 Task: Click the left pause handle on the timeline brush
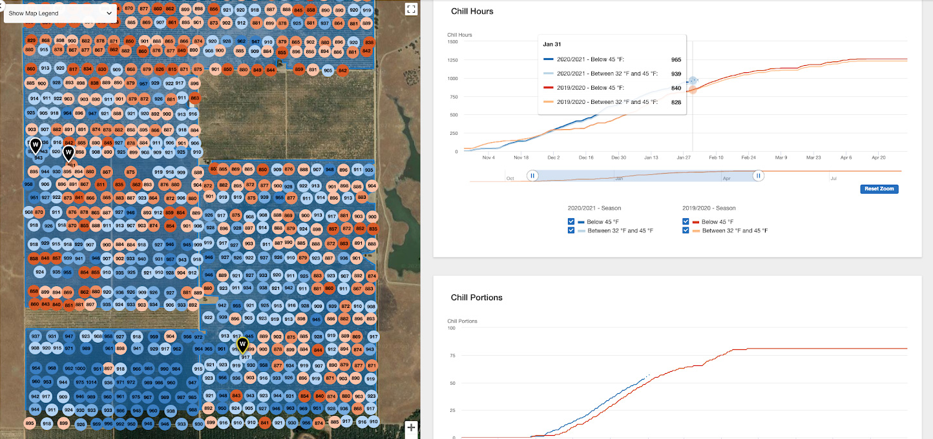click(x=532, y=175)
